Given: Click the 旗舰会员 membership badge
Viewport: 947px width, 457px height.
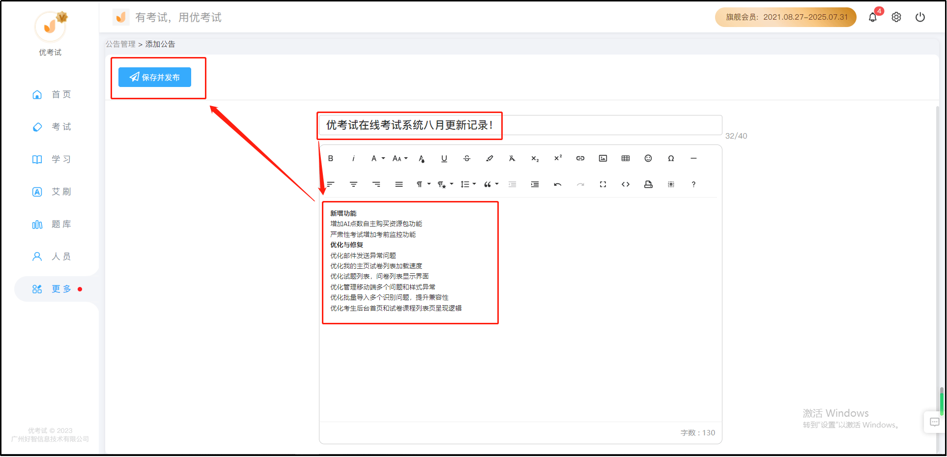Looking at the screenshot, I should pyautogui.click(x=786, y=17).
